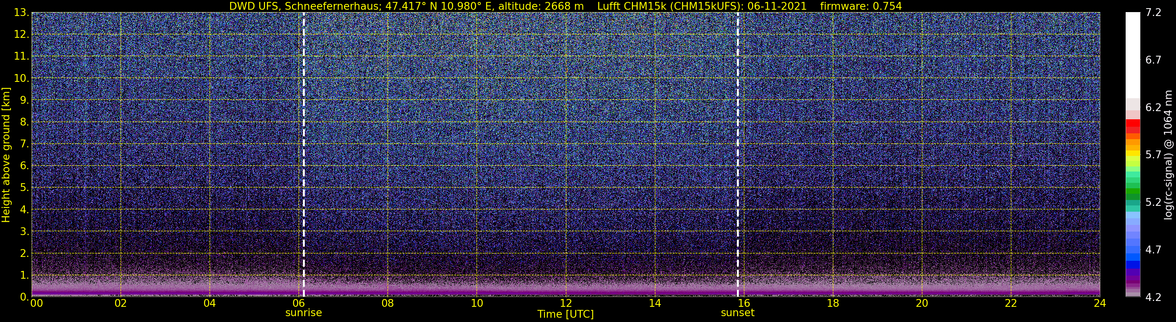
Task: Click the colorbar tick value 6.2
Action: [1153, 108]
